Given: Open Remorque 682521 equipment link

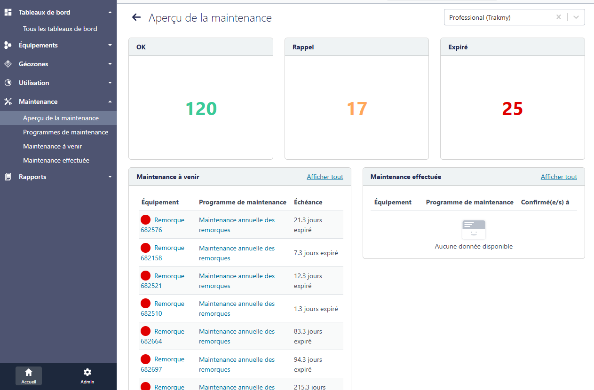Looking at the screenshot, I should tap(162, 281).
